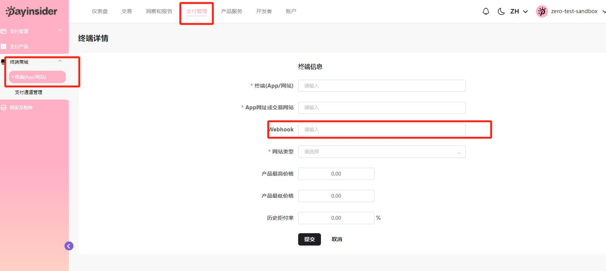This screenshot has width=606, height=271.
Task: Collapse the 终端商城 sidebar section
Action: pos(60,61)
